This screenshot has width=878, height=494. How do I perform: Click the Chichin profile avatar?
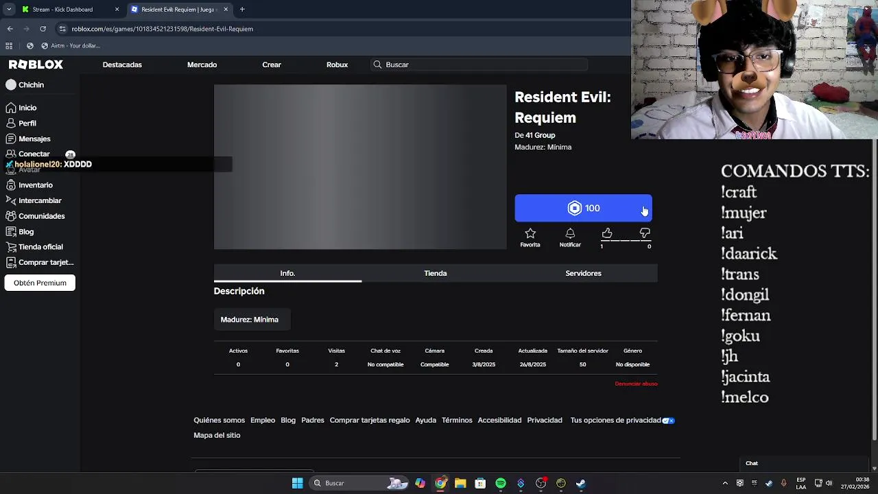click(11, 85)
